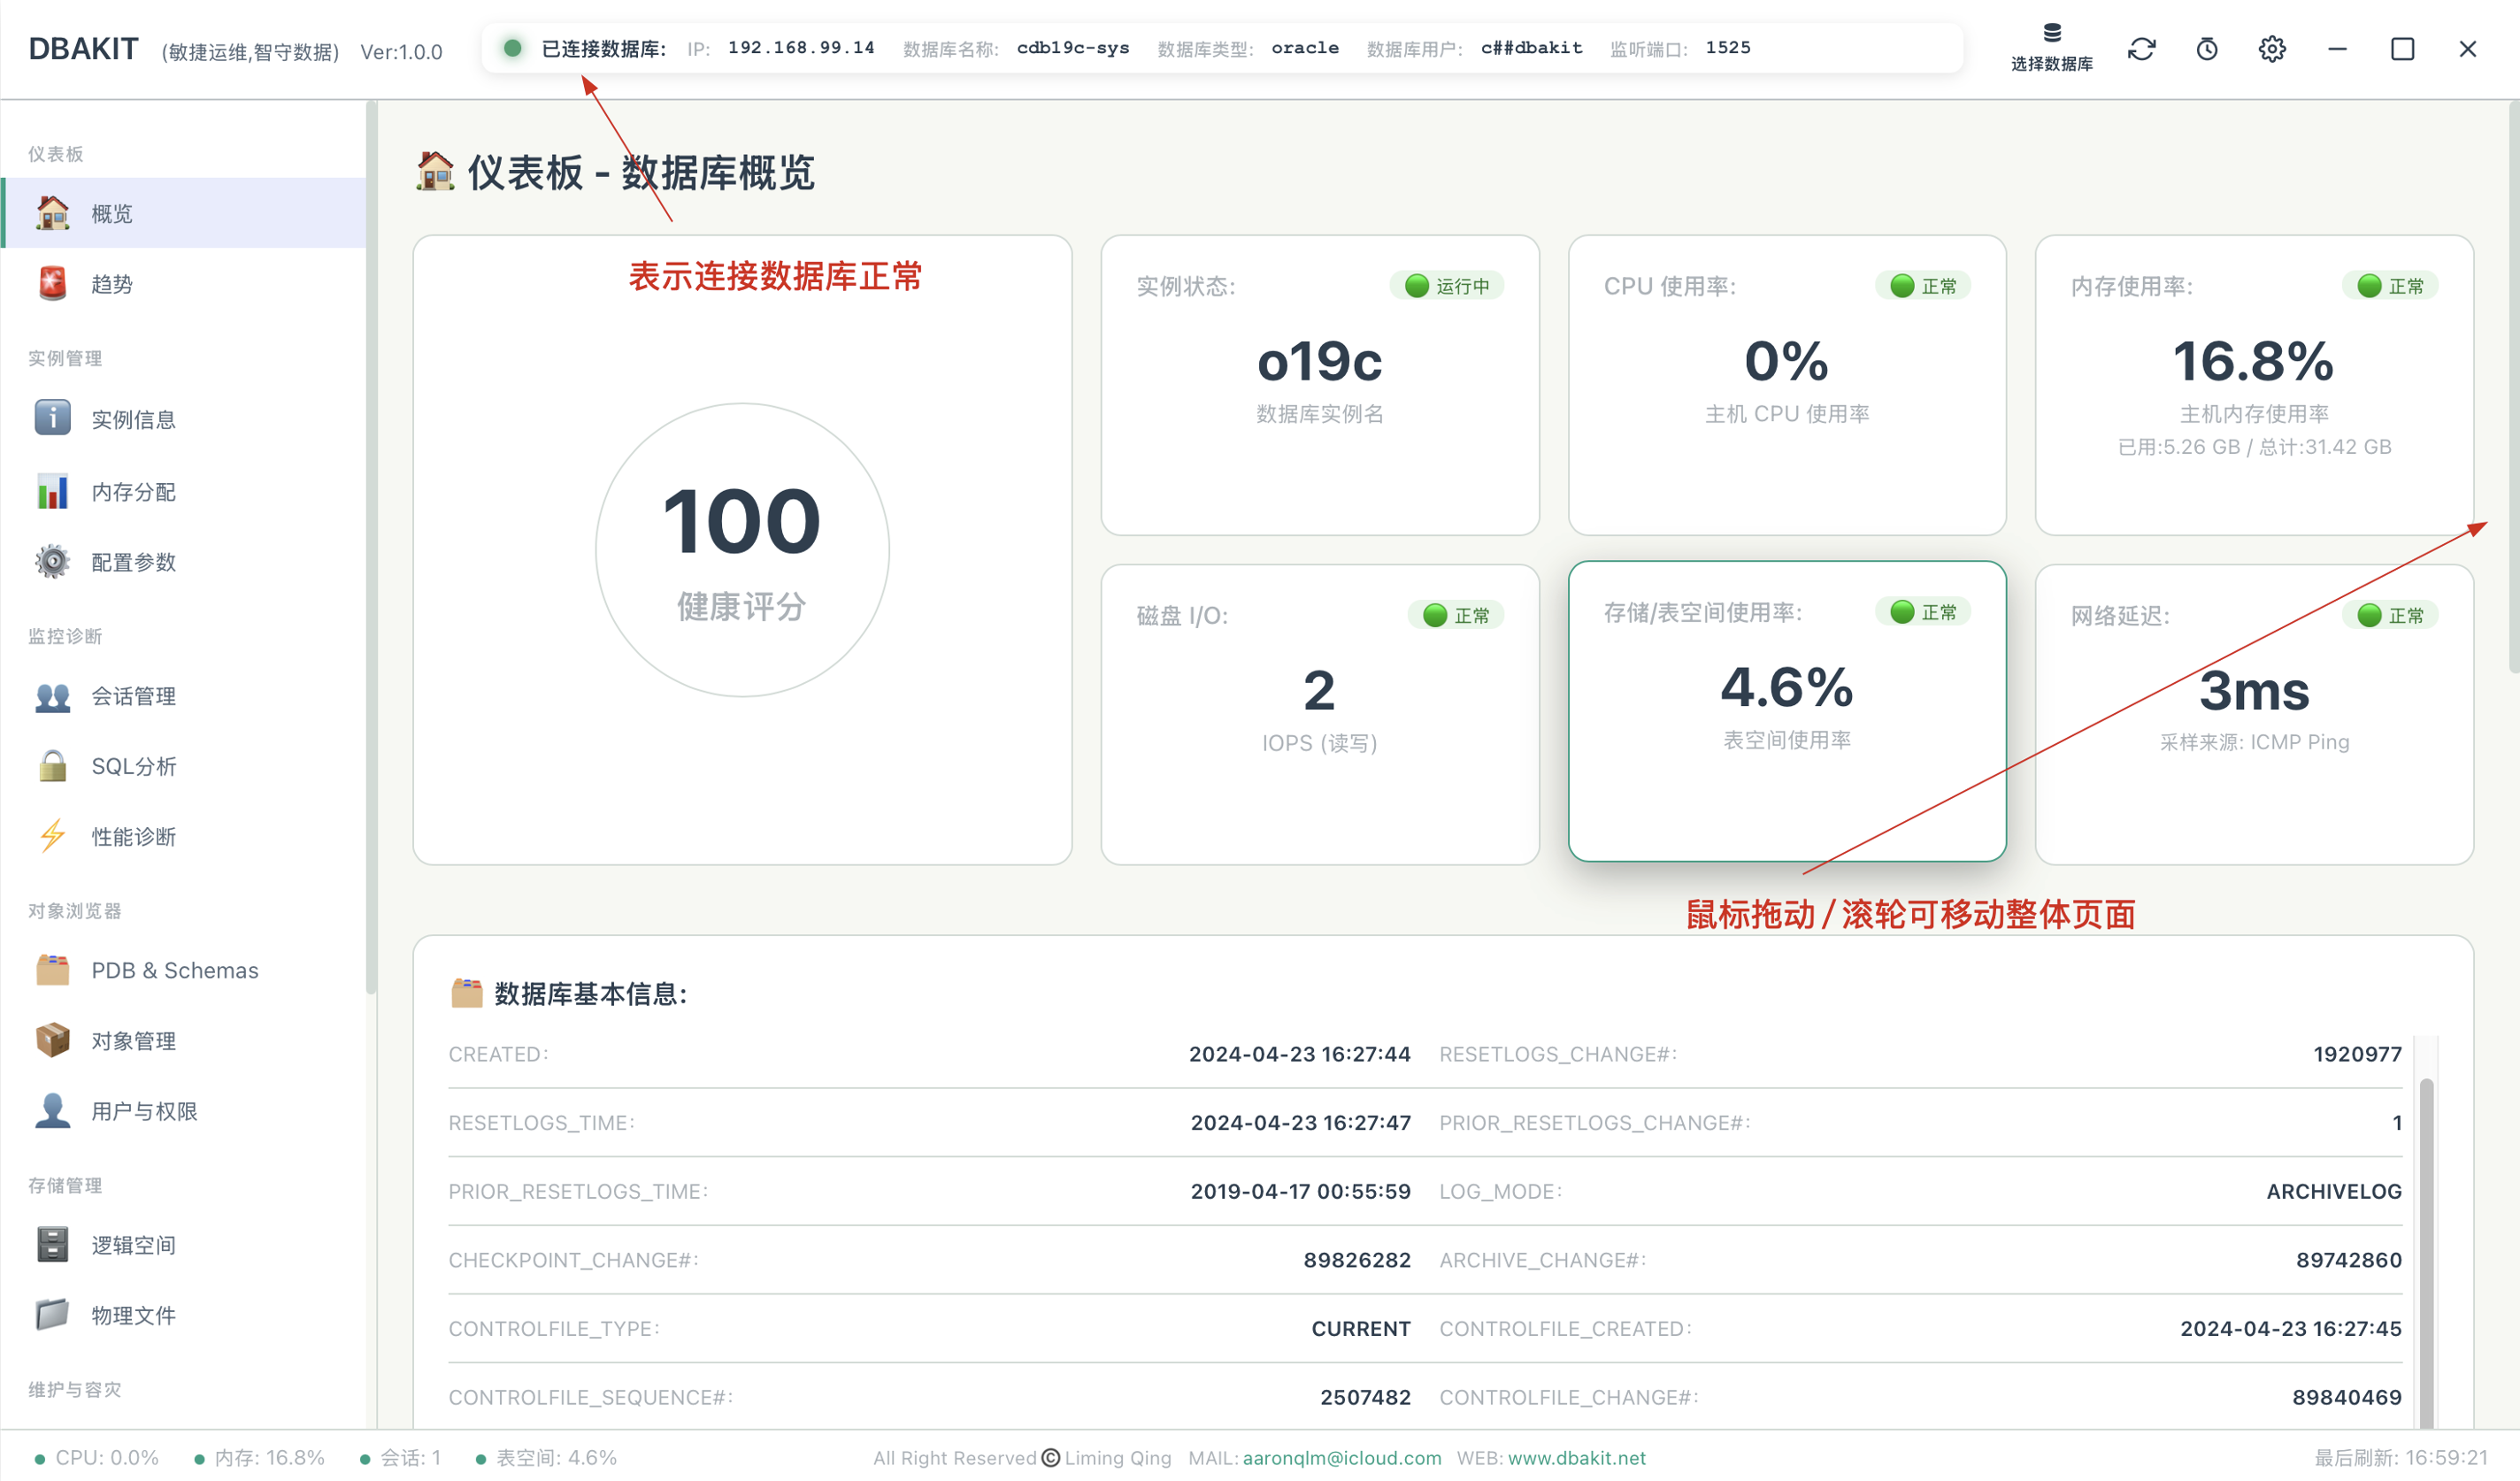
Task: Click the 内存: 16.8% status bar entry
Action: [x=259, y=1457]
